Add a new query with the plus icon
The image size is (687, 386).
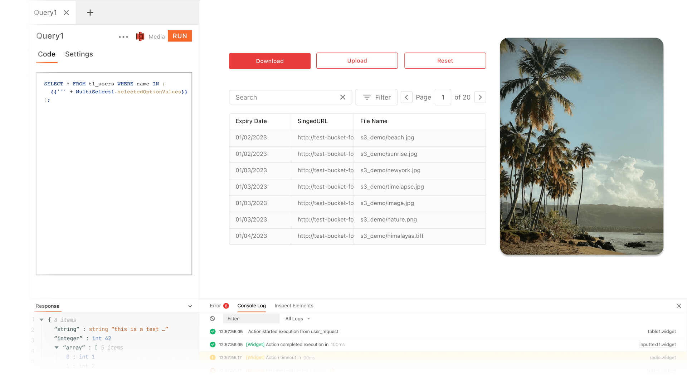(89, 13)
